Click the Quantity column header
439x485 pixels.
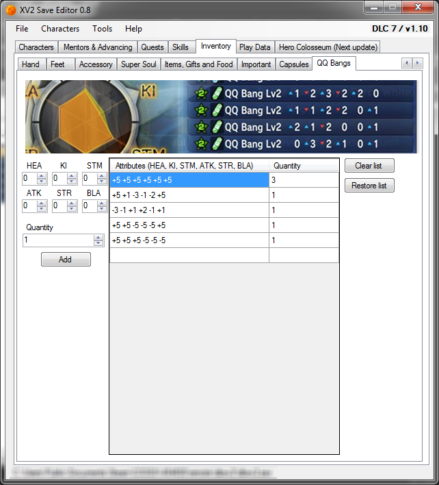point(304,166)
